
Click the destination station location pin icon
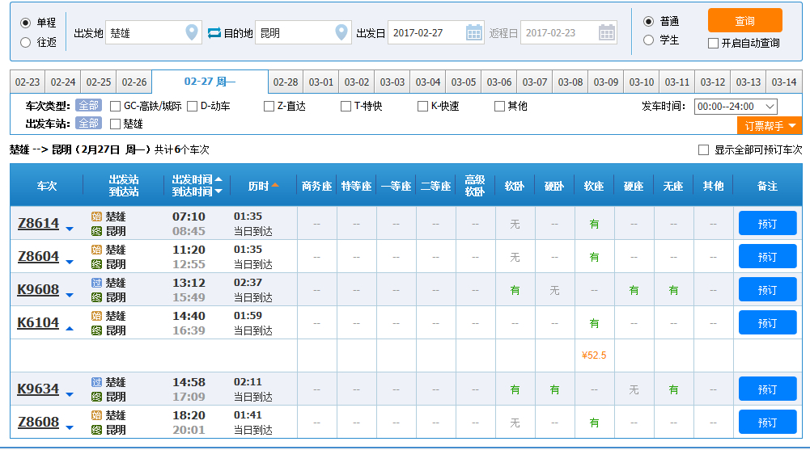pyautogui.click(x=342, y=32)
